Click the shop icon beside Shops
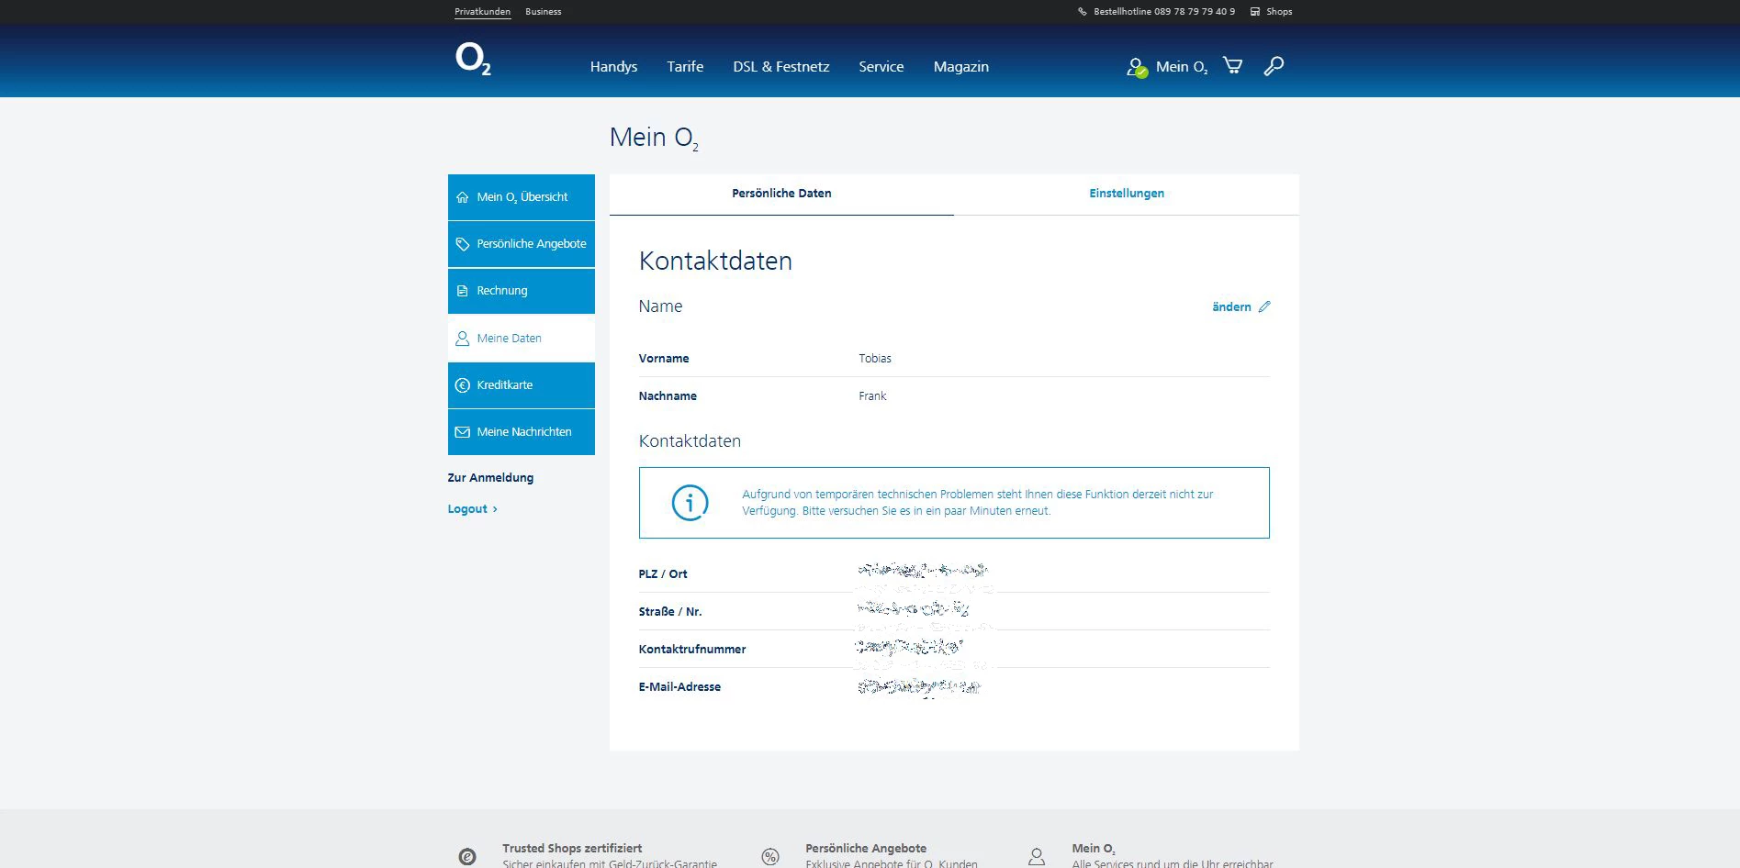1740x868 pixels. (x=1255, y=12)
